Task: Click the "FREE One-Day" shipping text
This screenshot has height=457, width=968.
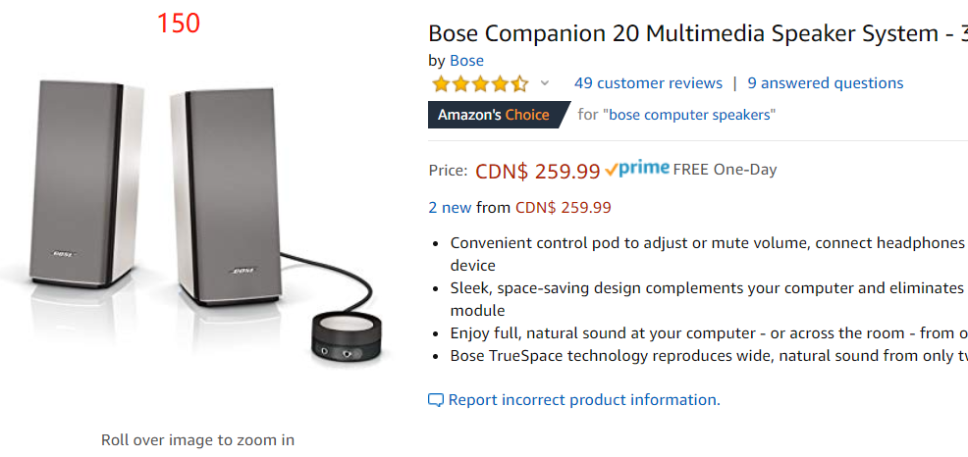Action: click(x=725, y=170)
